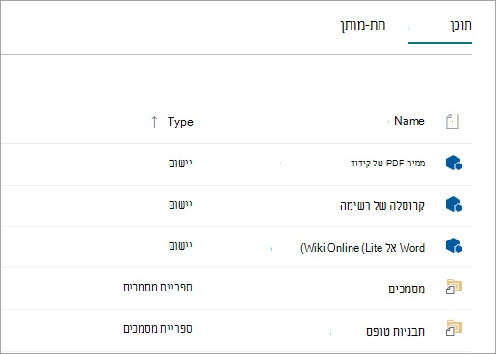Select יישום type in Wiki Online row
This screenshot has width=496, height=354.
point(180,246)
